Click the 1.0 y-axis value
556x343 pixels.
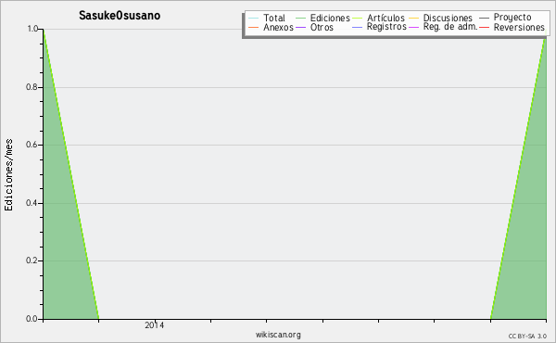click(32, 29)
